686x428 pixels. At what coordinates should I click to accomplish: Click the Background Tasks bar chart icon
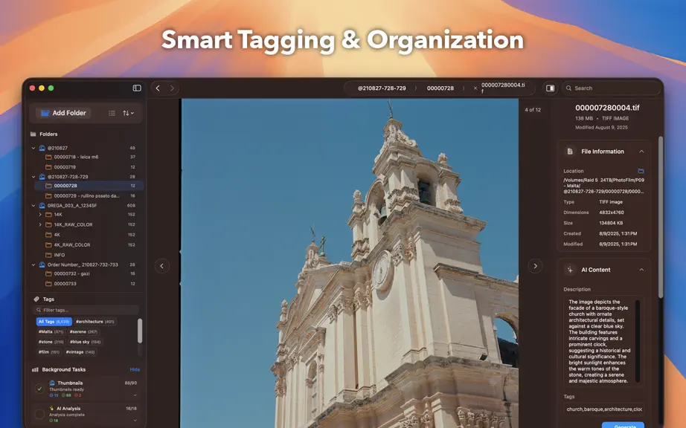point(35,370)
